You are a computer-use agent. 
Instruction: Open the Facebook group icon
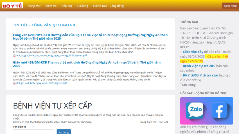click(x=220, y=110)
